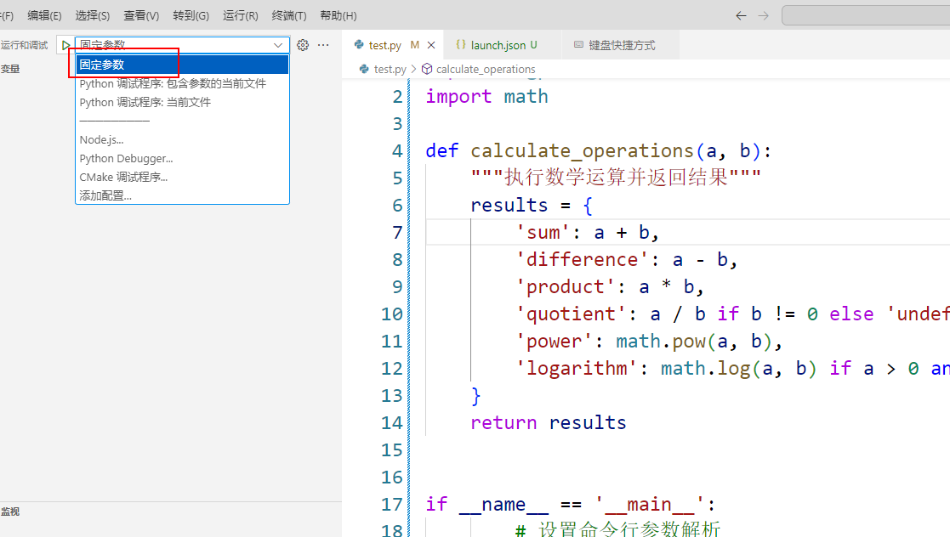Switch to the test.py tab

(x=395, y=45)
